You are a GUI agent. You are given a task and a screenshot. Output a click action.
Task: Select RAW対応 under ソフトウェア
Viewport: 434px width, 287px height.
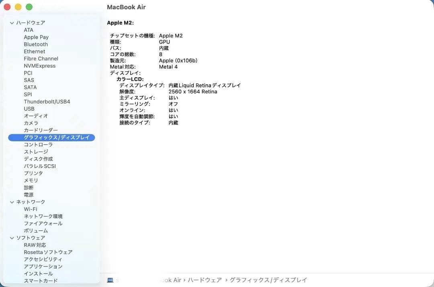[35, 245]
